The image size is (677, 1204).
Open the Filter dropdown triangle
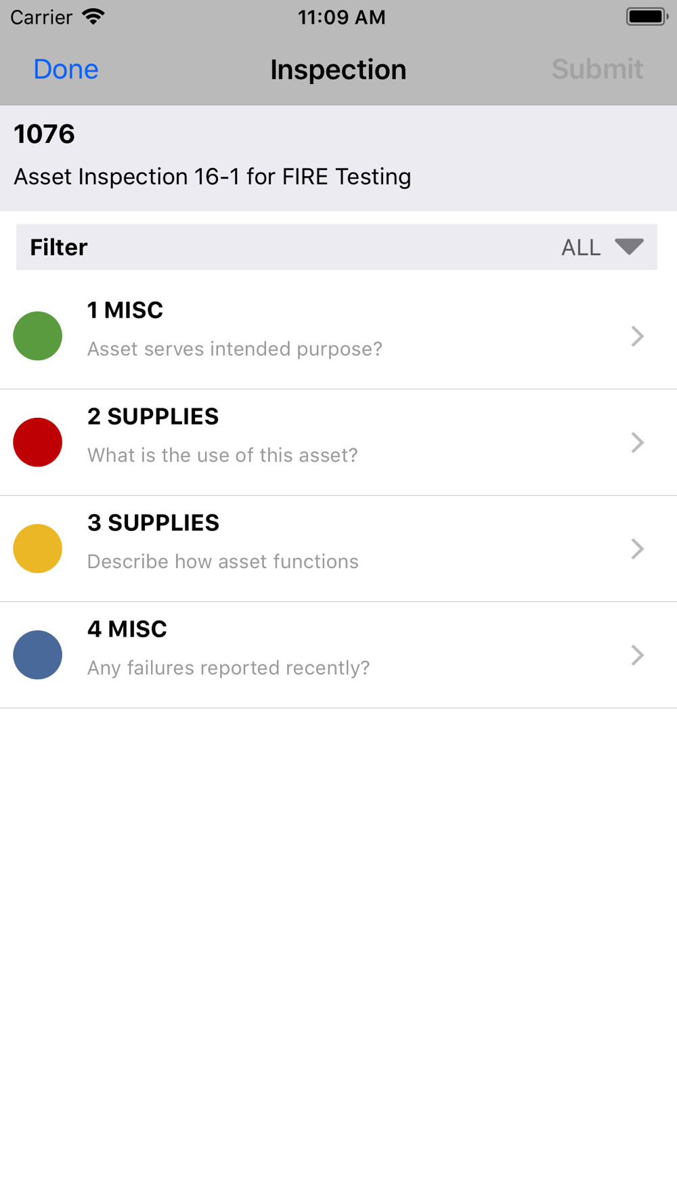pyautogui.click(x=629, y=246)
